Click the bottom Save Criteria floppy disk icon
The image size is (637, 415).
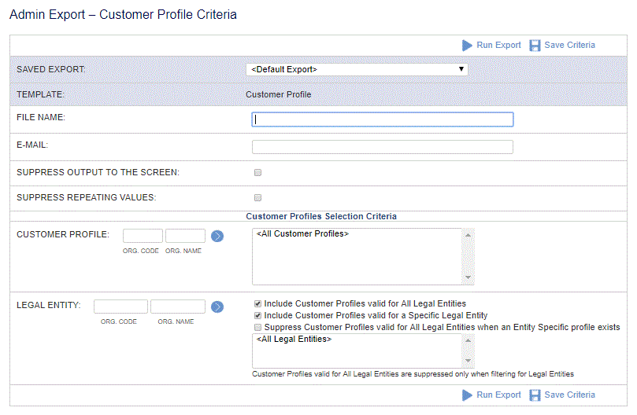[535, 395]
